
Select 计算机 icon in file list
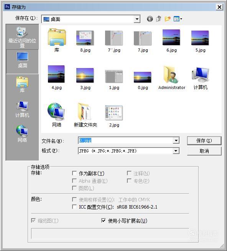tap(200, 78)
